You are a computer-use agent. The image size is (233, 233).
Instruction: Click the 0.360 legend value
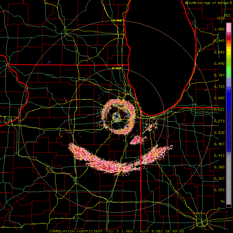[x=219, y=167]
